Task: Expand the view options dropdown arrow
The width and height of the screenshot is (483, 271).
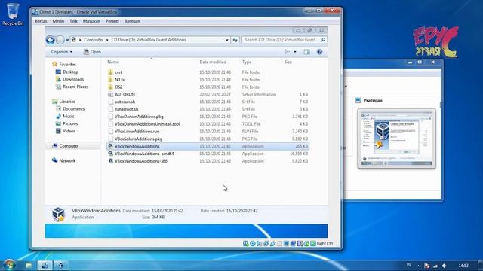Action: 295,52
